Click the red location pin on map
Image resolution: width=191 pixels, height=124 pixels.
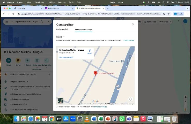pos(95,73)
